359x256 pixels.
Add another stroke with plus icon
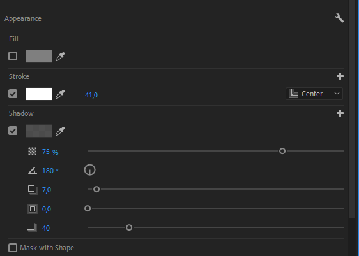340,76
